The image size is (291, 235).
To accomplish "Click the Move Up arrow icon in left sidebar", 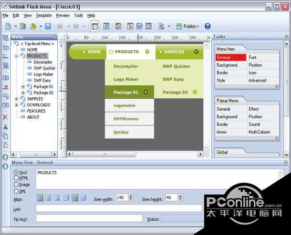I will coord(5,157).
